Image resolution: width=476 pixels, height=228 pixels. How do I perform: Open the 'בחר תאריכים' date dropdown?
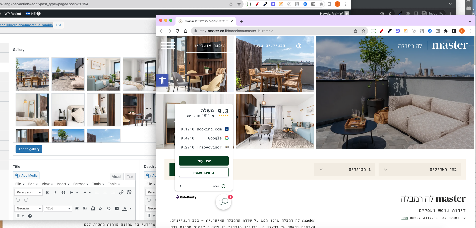[x=420, y=169]
